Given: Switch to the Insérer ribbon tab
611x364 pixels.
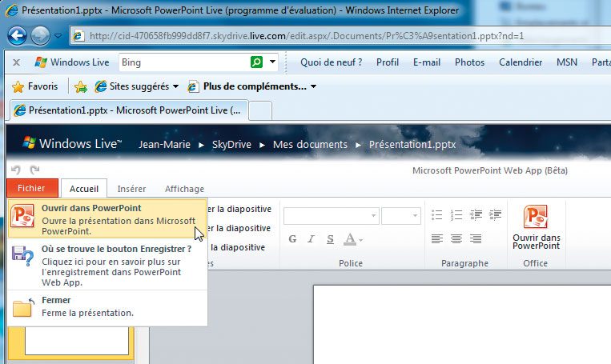Looking at the screenshot, I should tap(131, 189).
